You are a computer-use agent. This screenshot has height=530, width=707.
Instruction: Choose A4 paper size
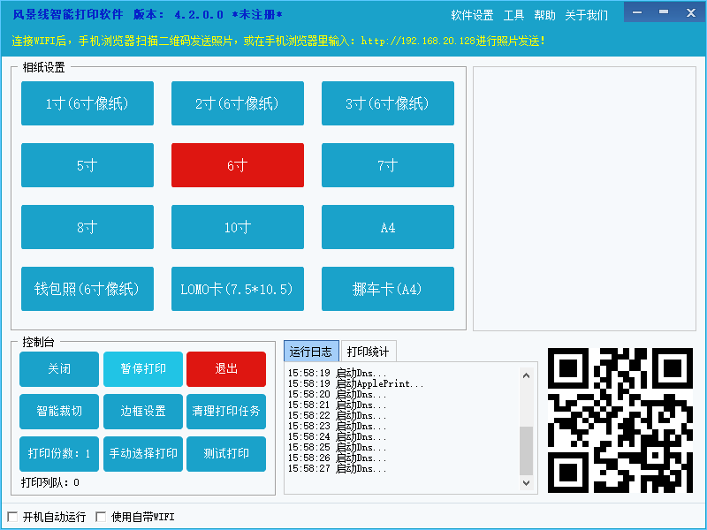[x=388, y=227]
